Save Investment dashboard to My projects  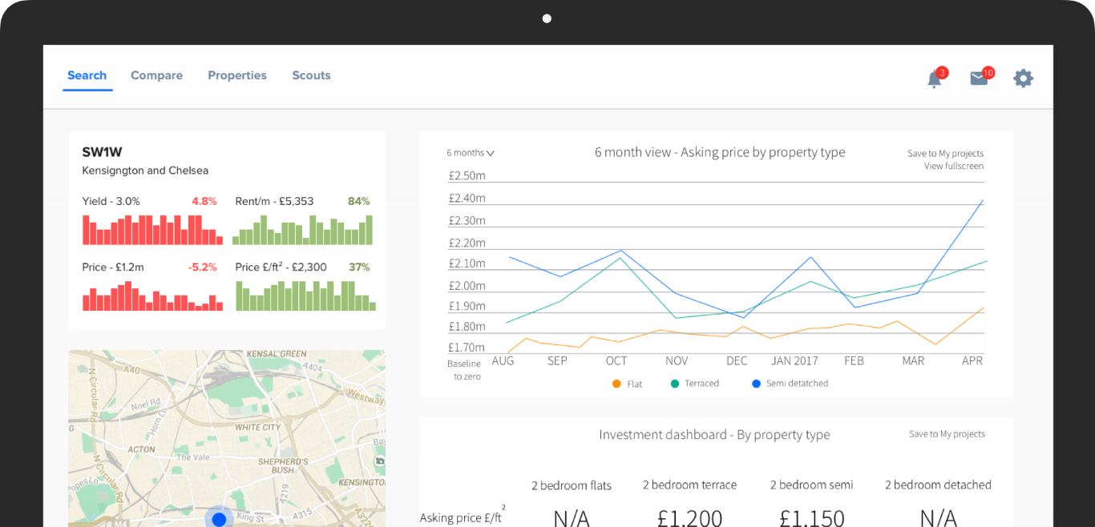click(x=947, y=434)
